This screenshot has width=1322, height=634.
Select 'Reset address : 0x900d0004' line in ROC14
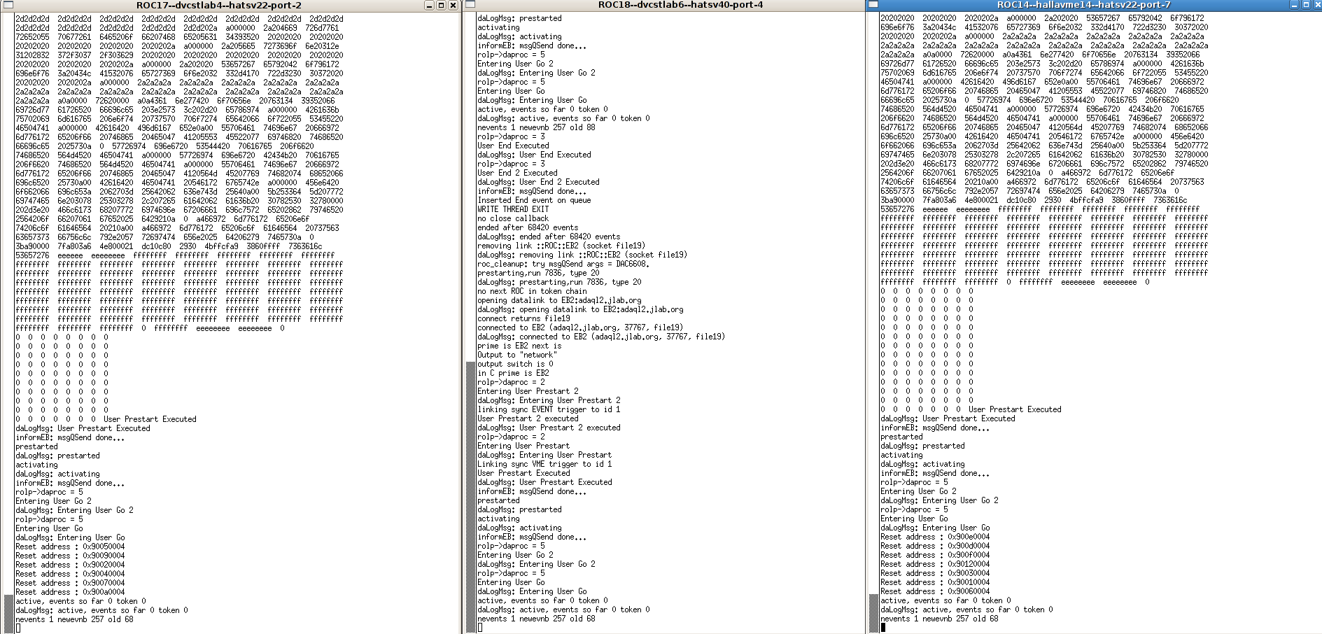[x=935, y=546]
